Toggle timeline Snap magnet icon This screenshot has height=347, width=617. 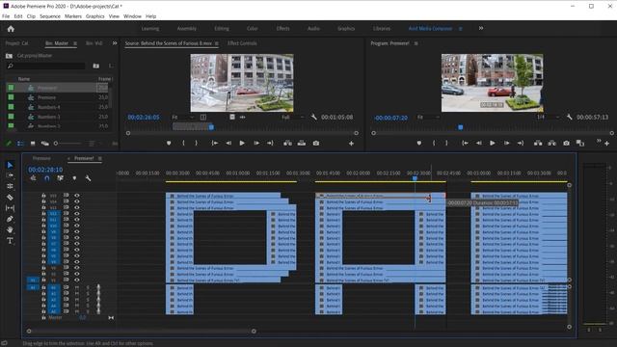click(x=47, y=178)
